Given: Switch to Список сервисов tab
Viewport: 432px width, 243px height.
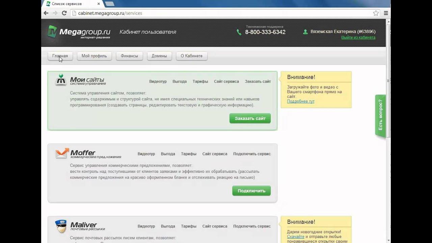Looking at the screenshot, I should 72,4.
